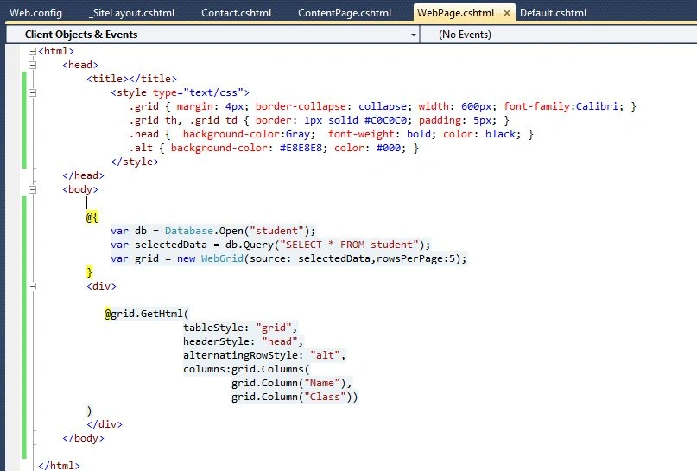Click the closing </div> tag
697x471 pixels.
[x=105, y=424]
